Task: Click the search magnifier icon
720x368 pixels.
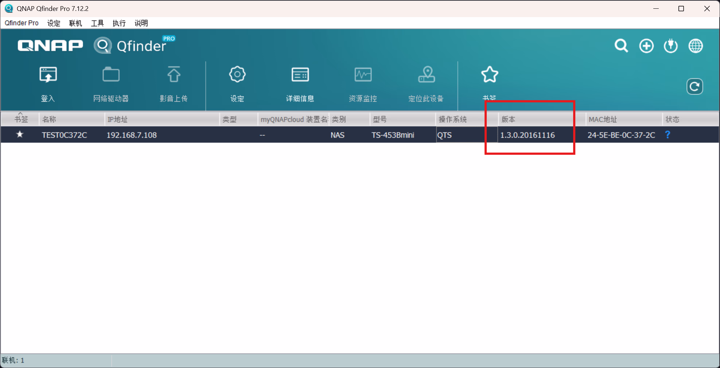Action: coord(621,46)
